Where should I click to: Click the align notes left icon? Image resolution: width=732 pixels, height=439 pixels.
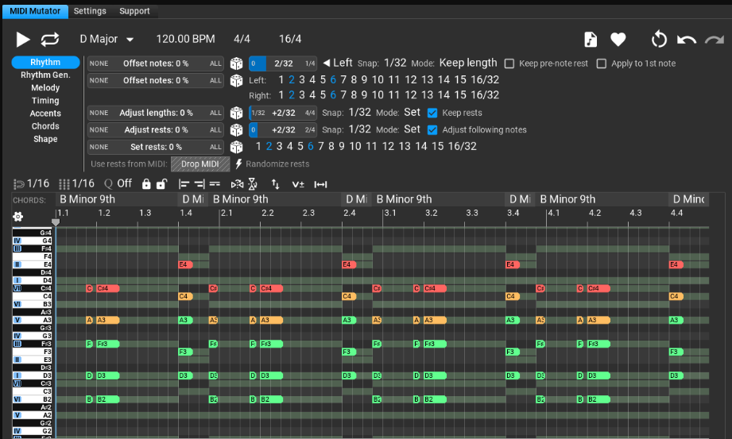tap(184, 184)
